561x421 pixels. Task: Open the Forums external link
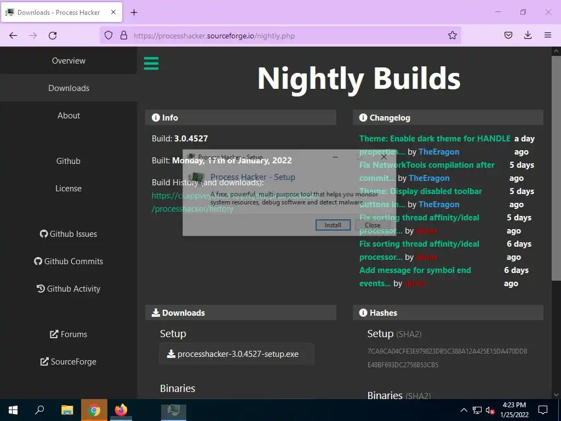pyautogui.click(x=68, y=334)
